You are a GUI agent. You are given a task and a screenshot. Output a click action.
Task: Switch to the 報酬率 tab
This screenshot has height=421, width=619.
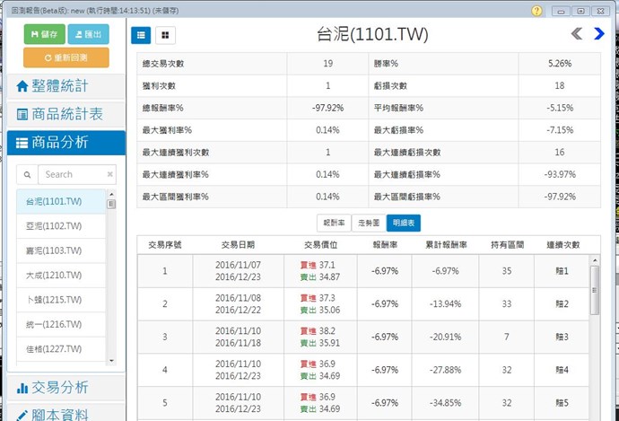click(x=335, y=223)
